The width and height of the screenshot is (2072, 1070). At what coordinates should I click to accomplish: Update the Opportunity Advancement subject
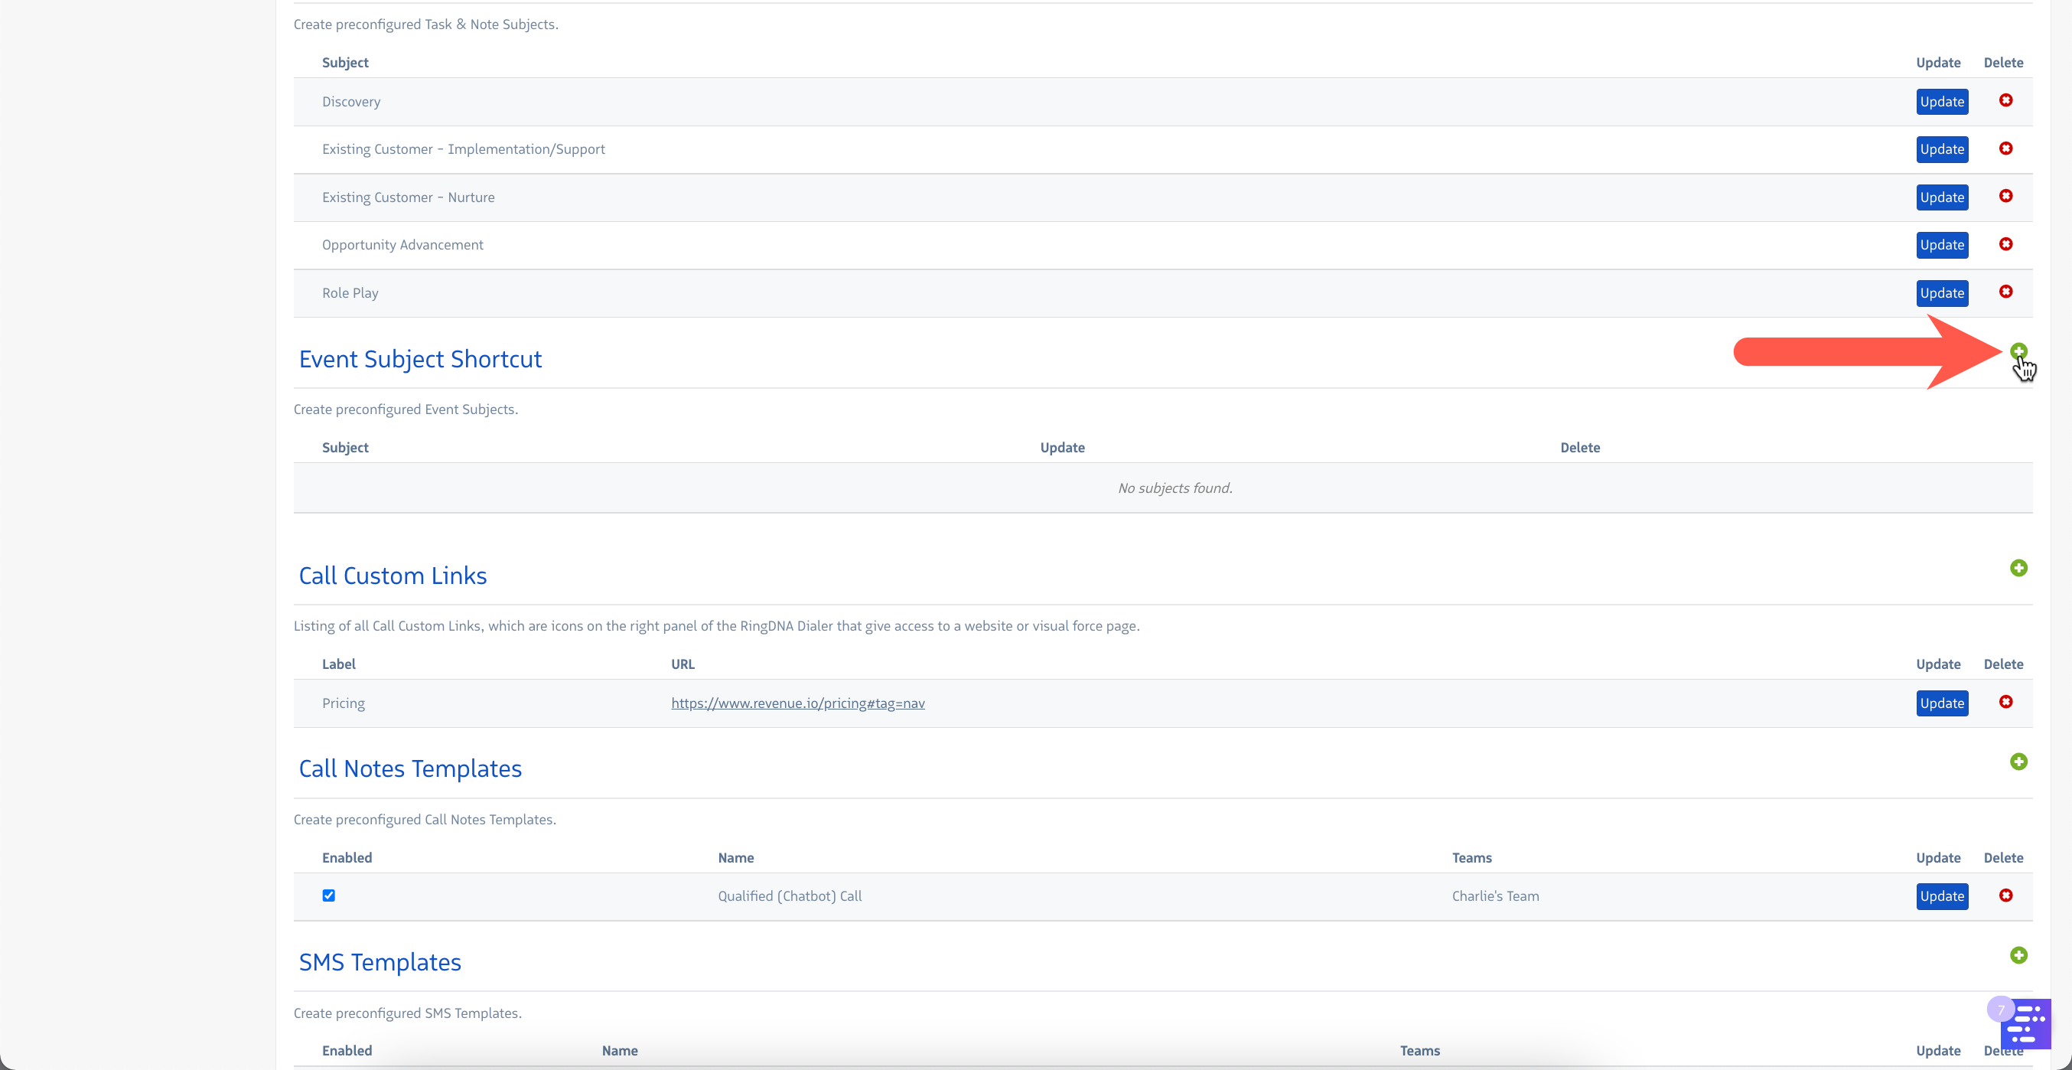point(1942,245)
